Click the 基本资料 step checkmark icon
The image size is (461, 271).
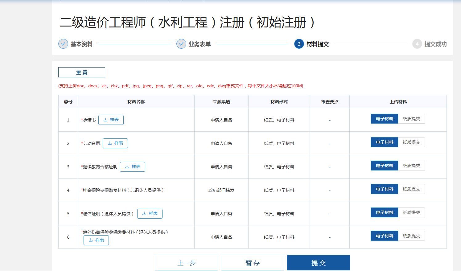click(x=63, y=44)
